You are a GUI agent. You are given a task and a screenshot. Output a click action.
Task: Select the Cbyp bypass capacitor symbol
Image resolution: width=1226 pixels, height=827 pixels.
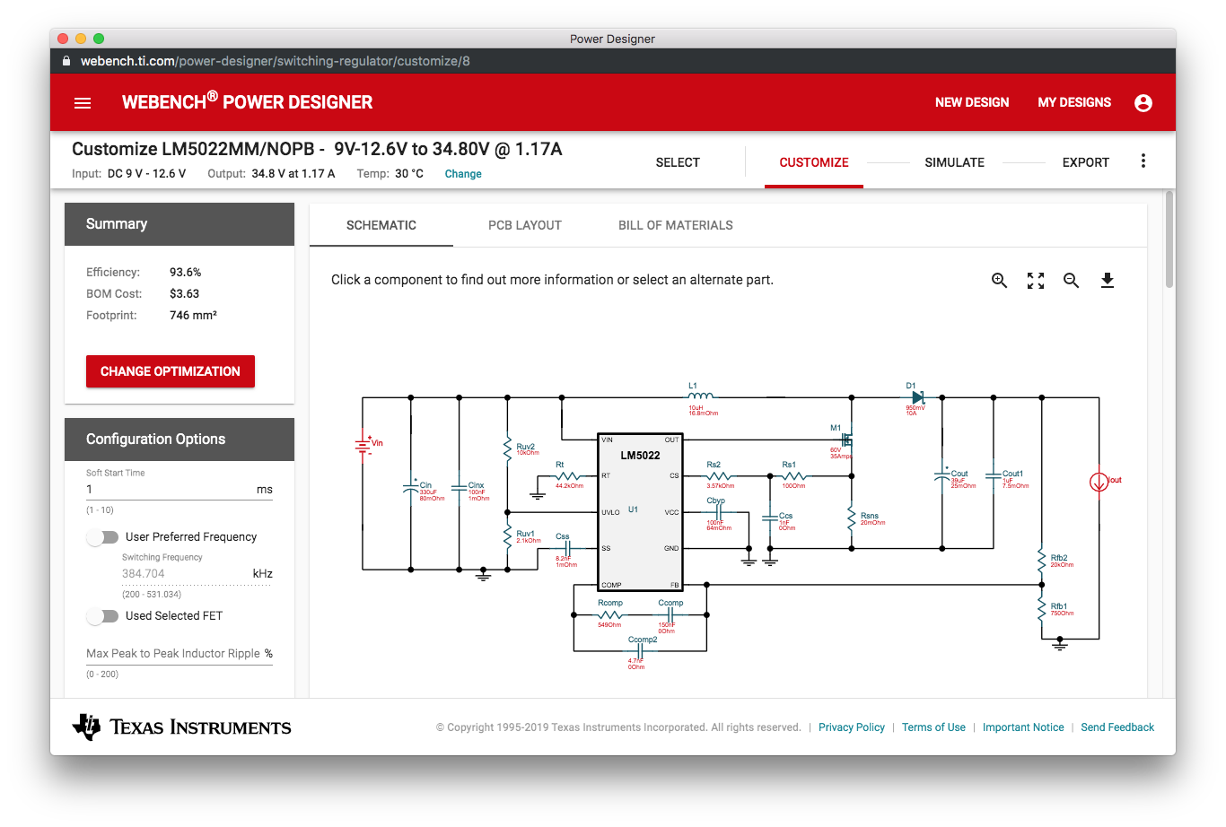click(718, 513)
